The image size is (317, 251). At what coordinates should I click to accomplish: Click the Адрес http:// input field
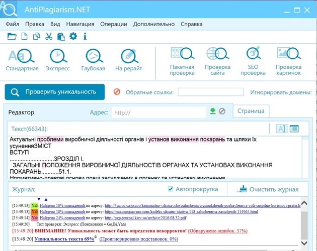[159, 112]
